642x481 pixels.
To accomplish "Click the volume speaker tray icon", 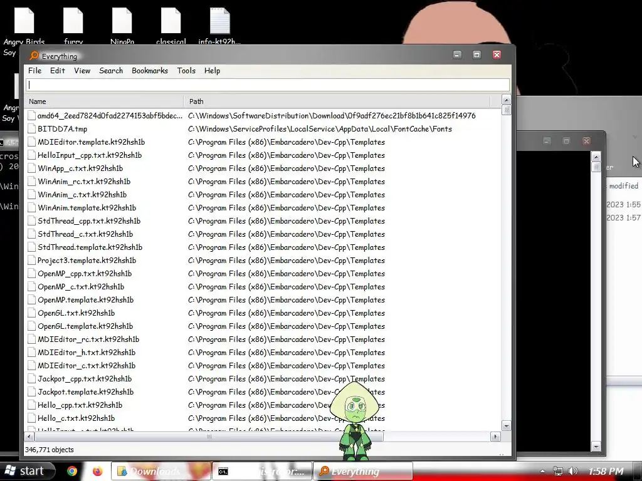I will (x=573, y=471).
